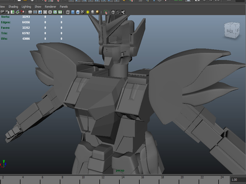Toggle the Safe Title overlay
246x184 pixels.
tap(60, 12)
